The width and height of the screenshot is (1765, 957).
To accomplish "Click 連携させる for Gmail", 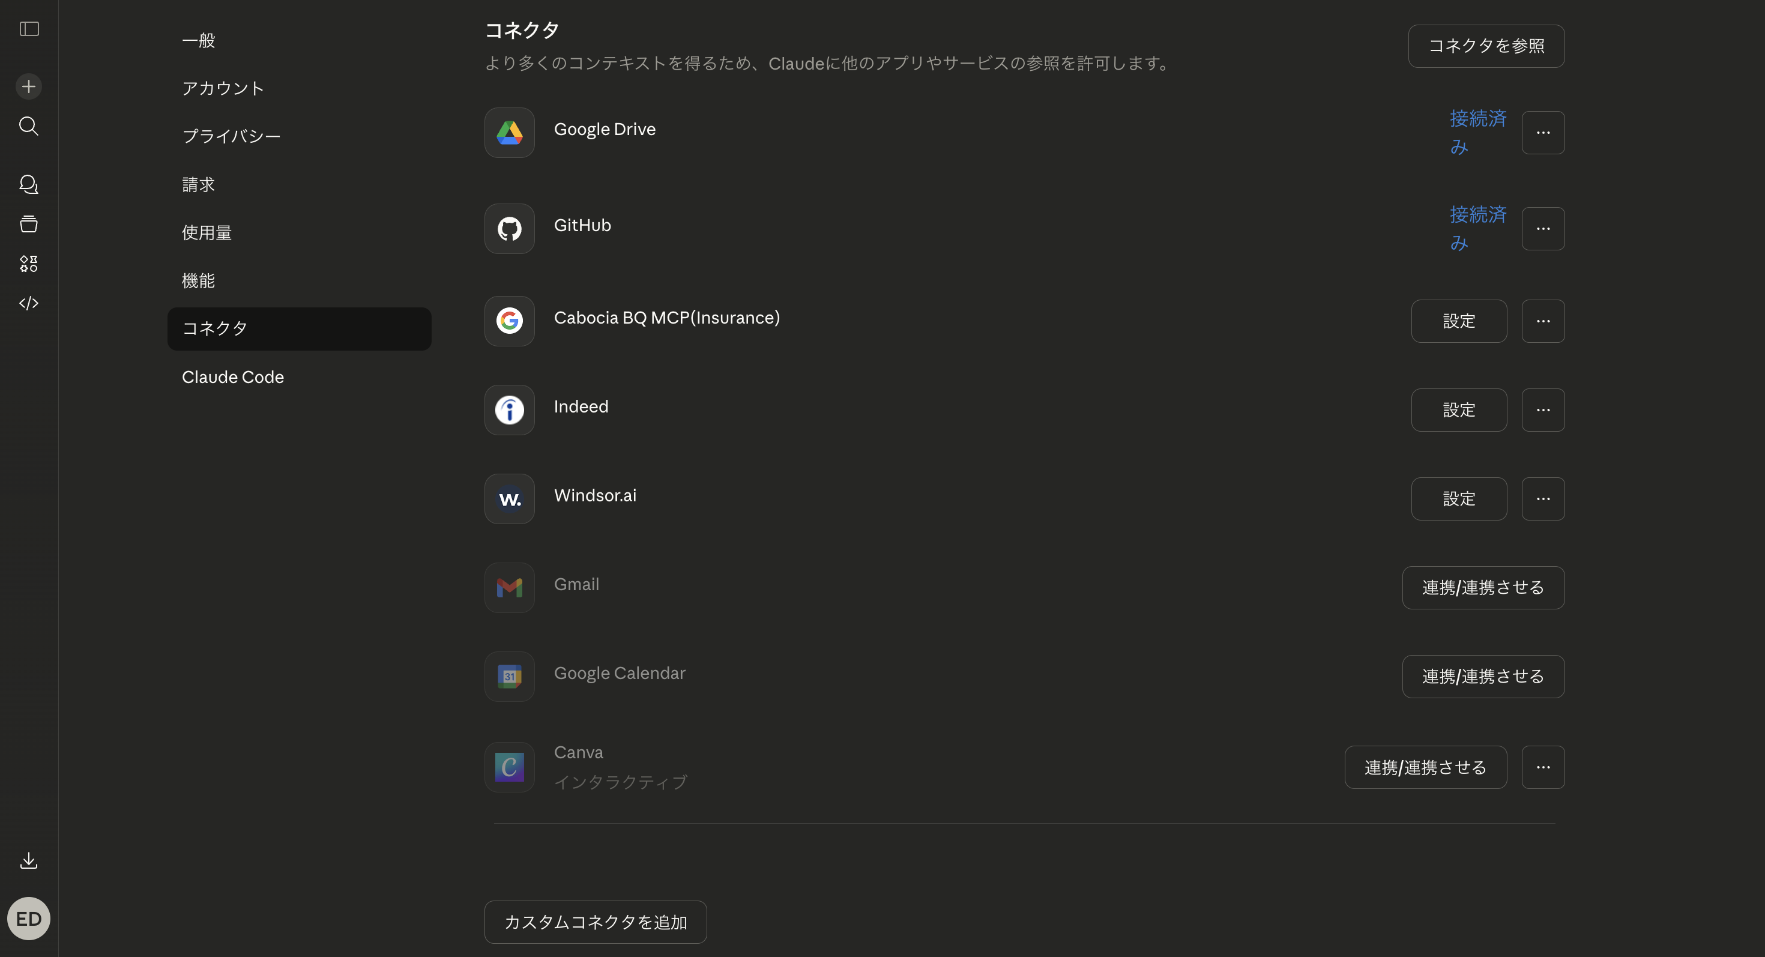I will click(x=1483, y=587).
